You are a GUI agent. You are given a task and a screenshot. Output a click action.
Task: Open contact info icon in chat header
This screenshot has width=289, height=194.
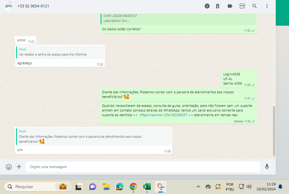(207, 6)
